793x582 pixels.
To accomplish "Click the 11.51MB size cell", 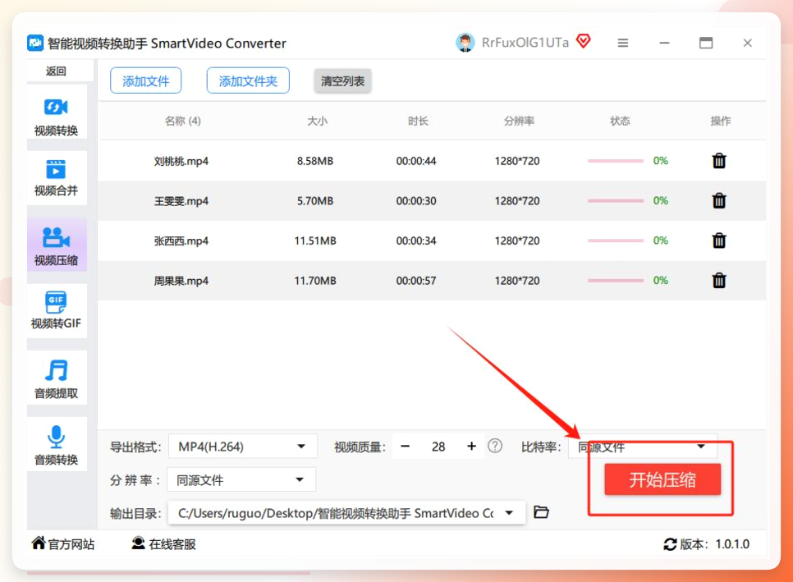I will (315, 241).
